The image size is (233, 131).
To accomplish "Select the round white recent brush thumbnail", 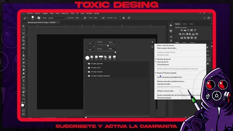I will coord(87,58).
